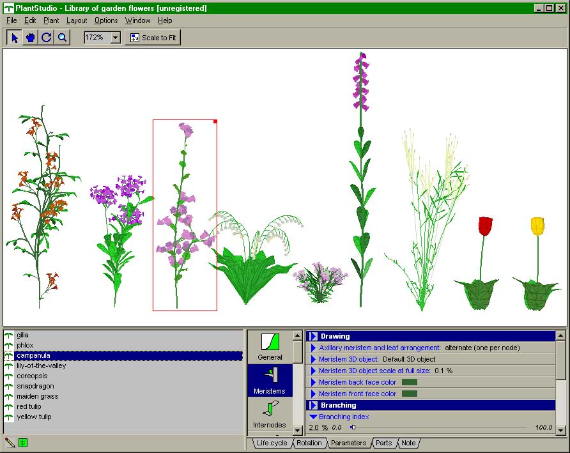Click the pencil icon in status bar
570x453 pixels.
(10, 442)
